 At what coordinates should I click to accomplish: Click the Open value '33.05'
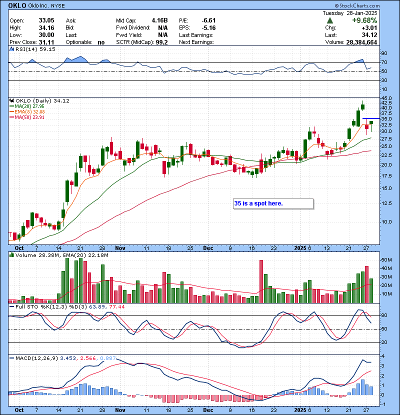tap(46, 20)
